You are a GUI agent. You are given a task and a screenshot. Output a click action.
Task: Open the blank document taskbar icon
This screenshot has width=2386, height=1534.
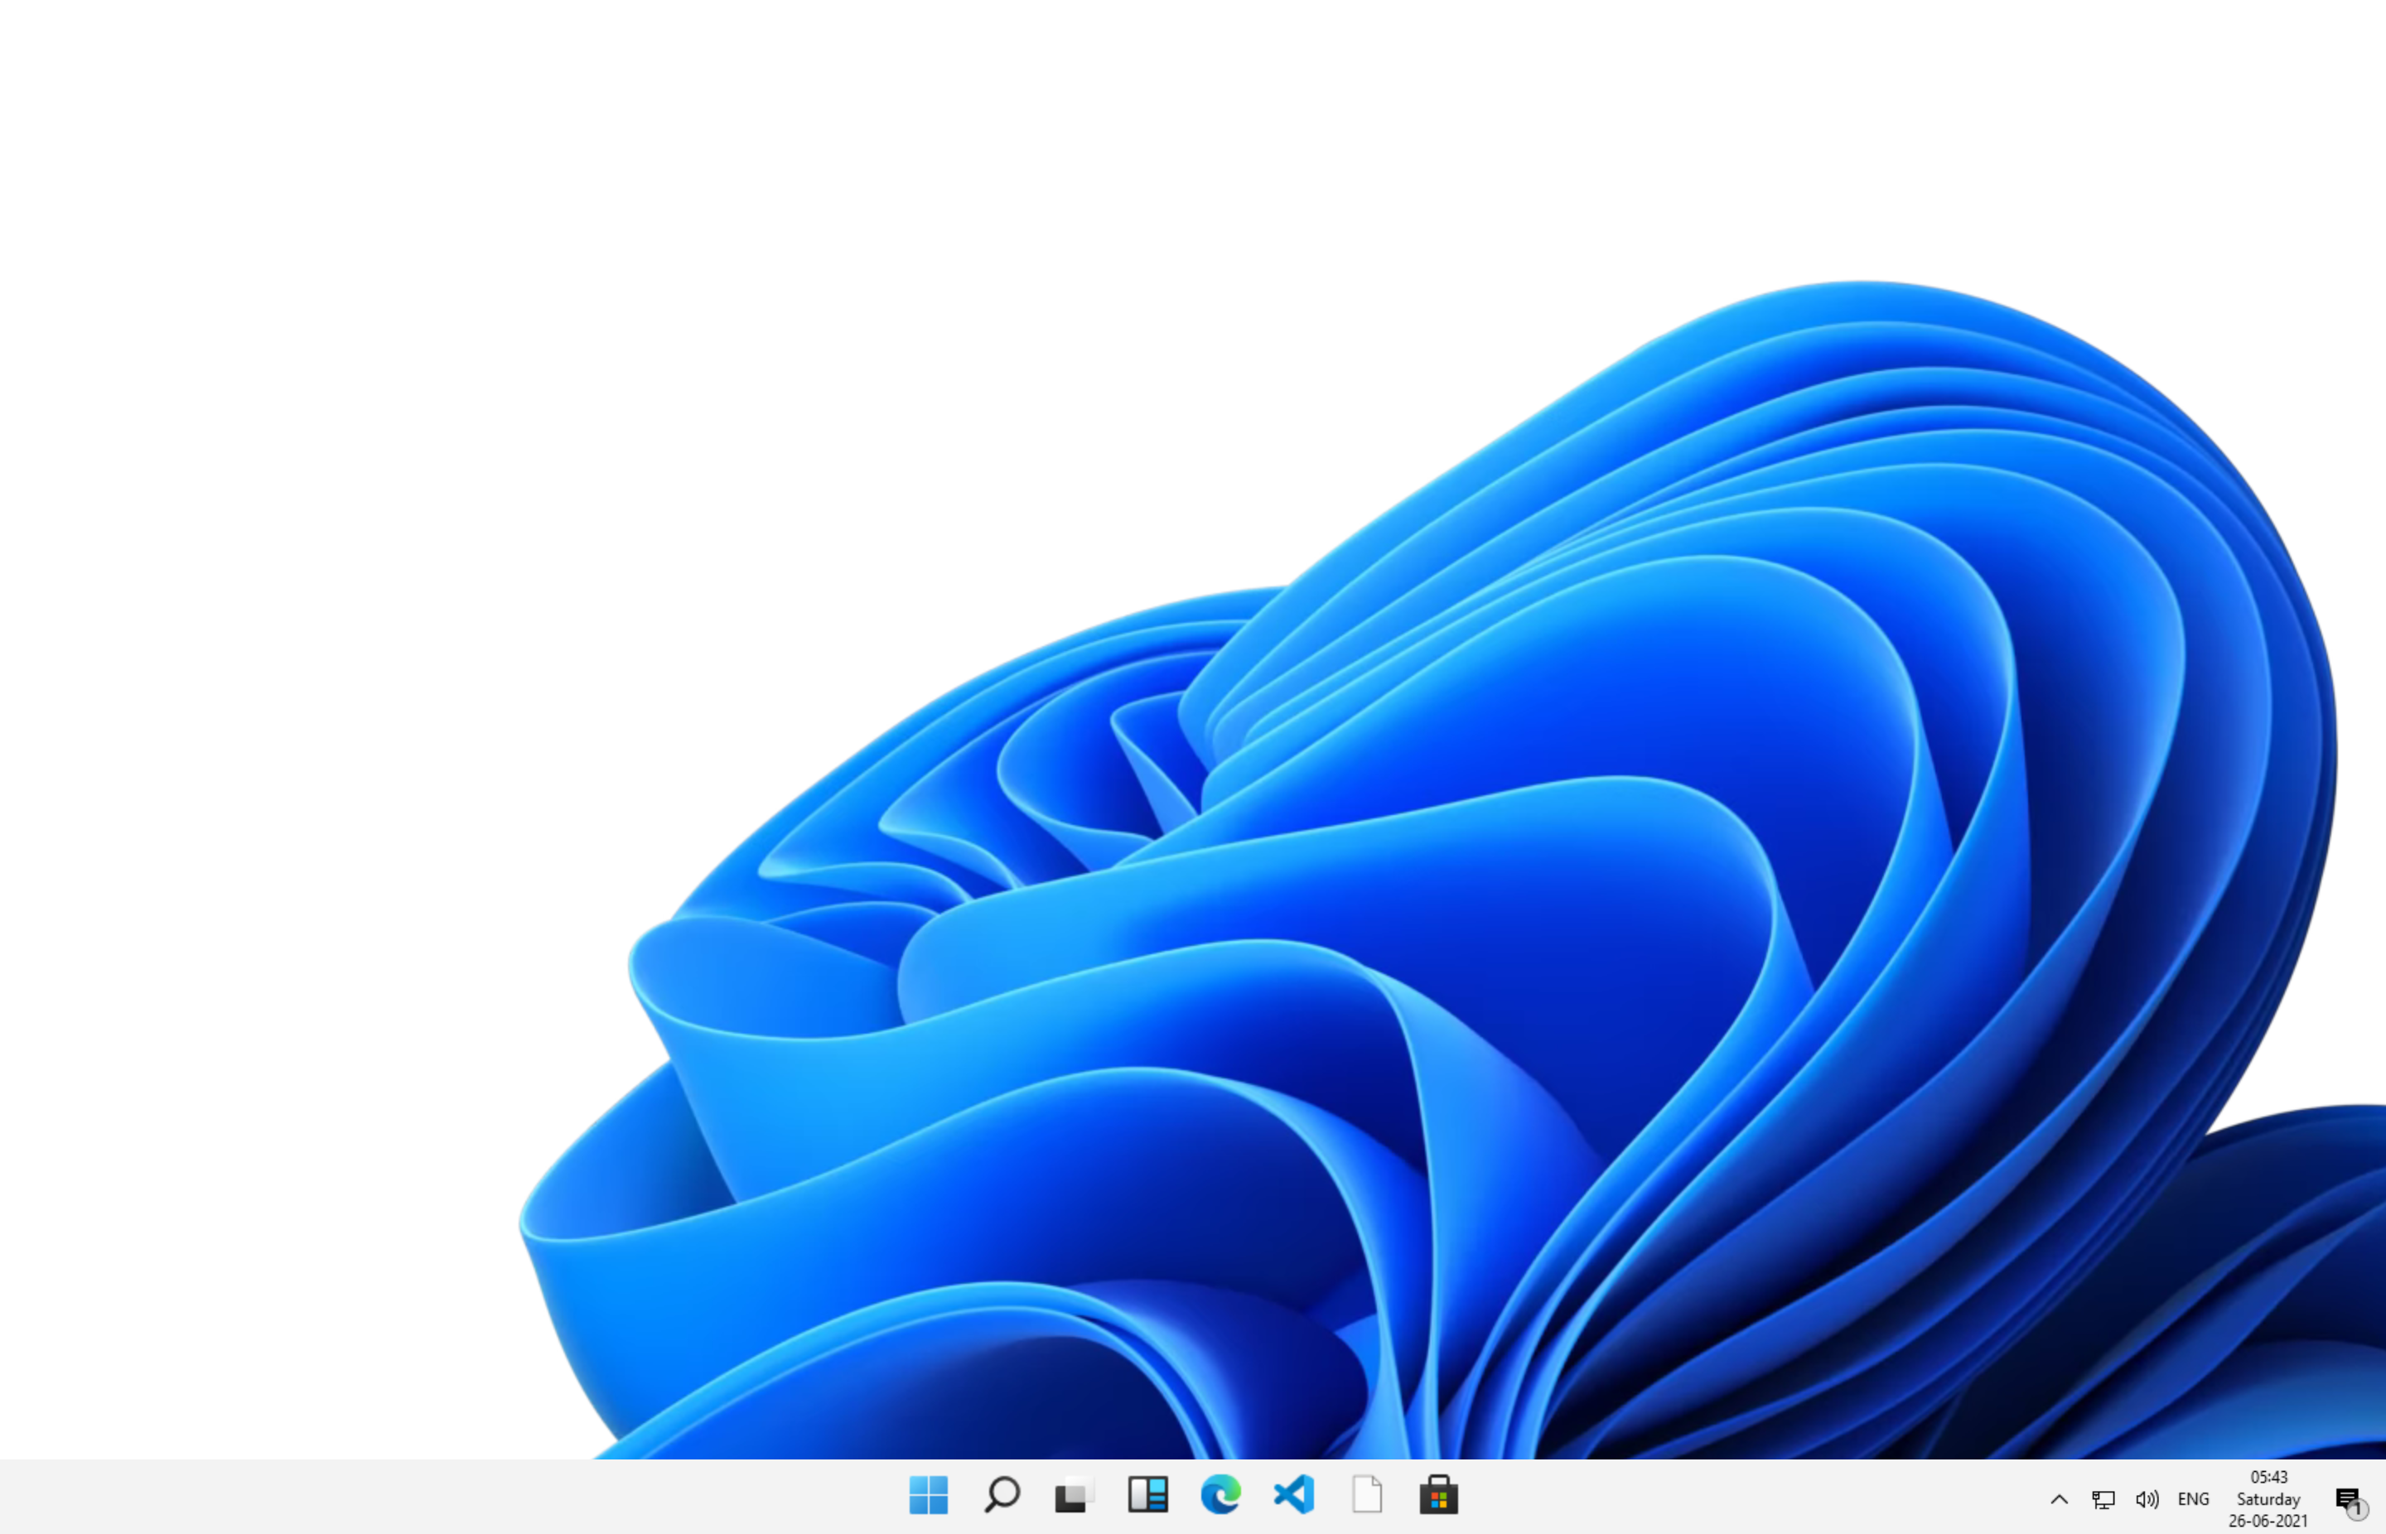1367,1495
